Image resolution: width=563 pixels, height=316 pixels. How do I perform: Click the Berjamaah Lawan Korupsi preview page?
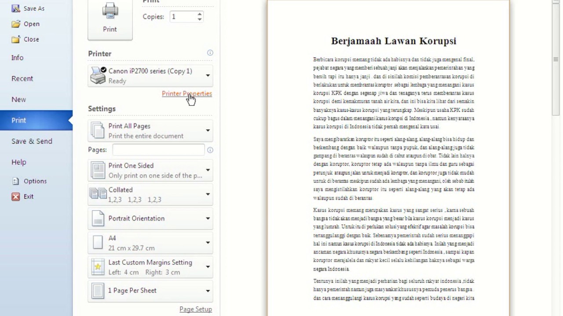[x=388, y=158]
